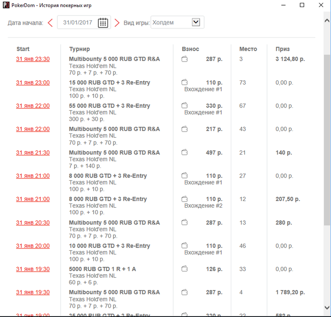Screen dimensions: 331x317
Task: Open the calendar date picker icon
Action: 103,23
